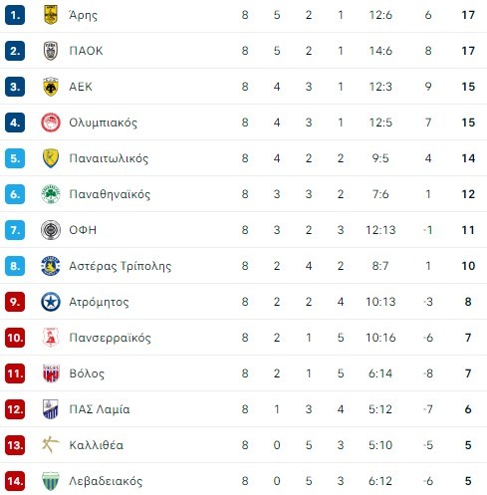Viewport: 487px width, 495px height.
Task: Click the rank 1 position badge
Action: point(15,15)
